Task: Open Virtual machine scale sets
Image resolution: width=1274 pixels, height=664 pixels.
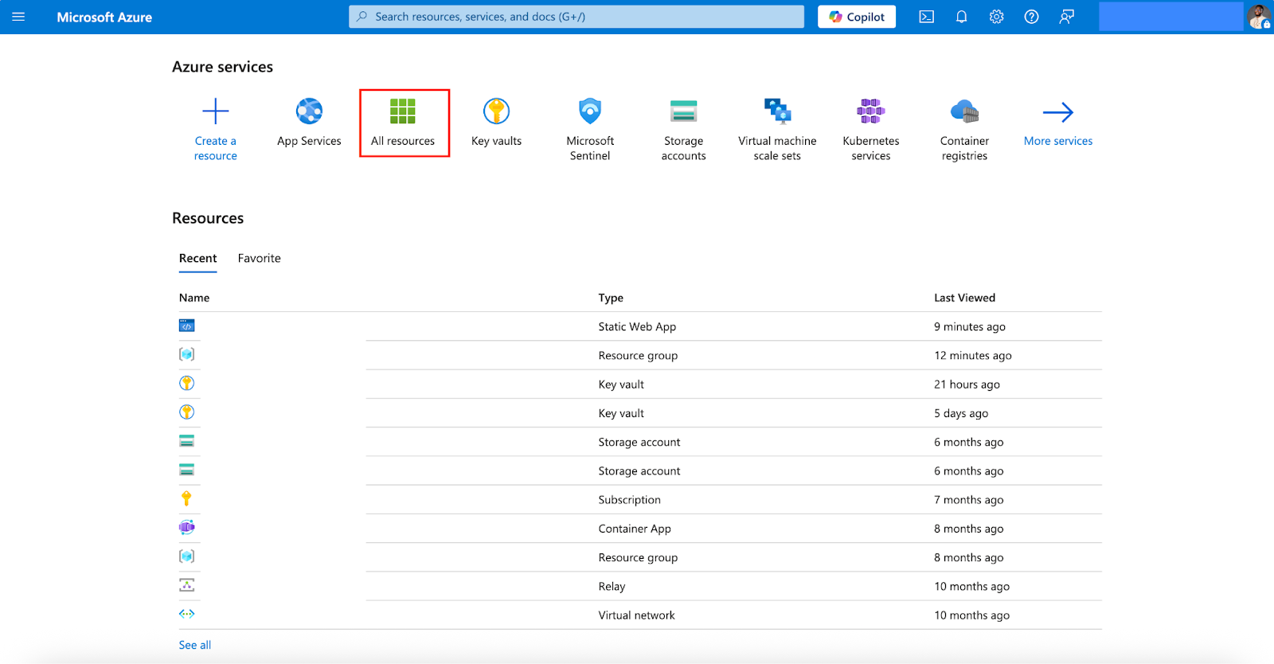Action: 777,129
